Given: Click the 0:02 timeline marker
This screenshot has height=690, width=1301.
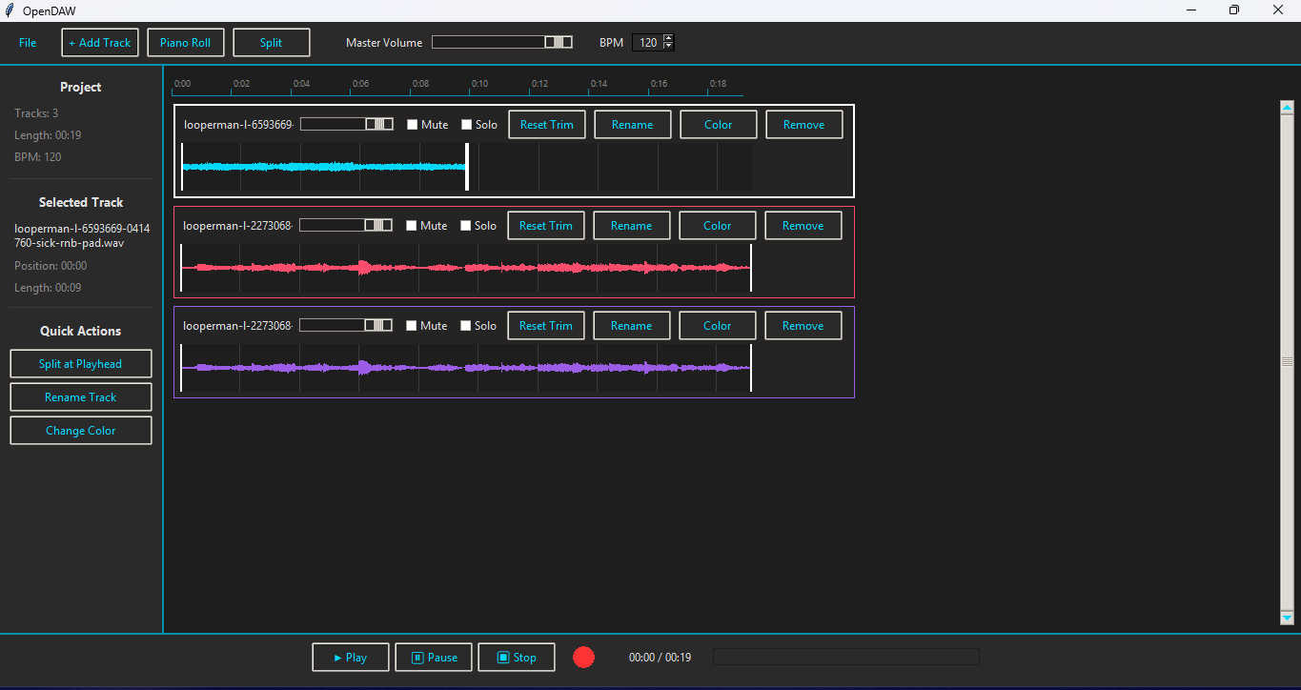Looking at the screenshot, I should click(x=242, y=84).
